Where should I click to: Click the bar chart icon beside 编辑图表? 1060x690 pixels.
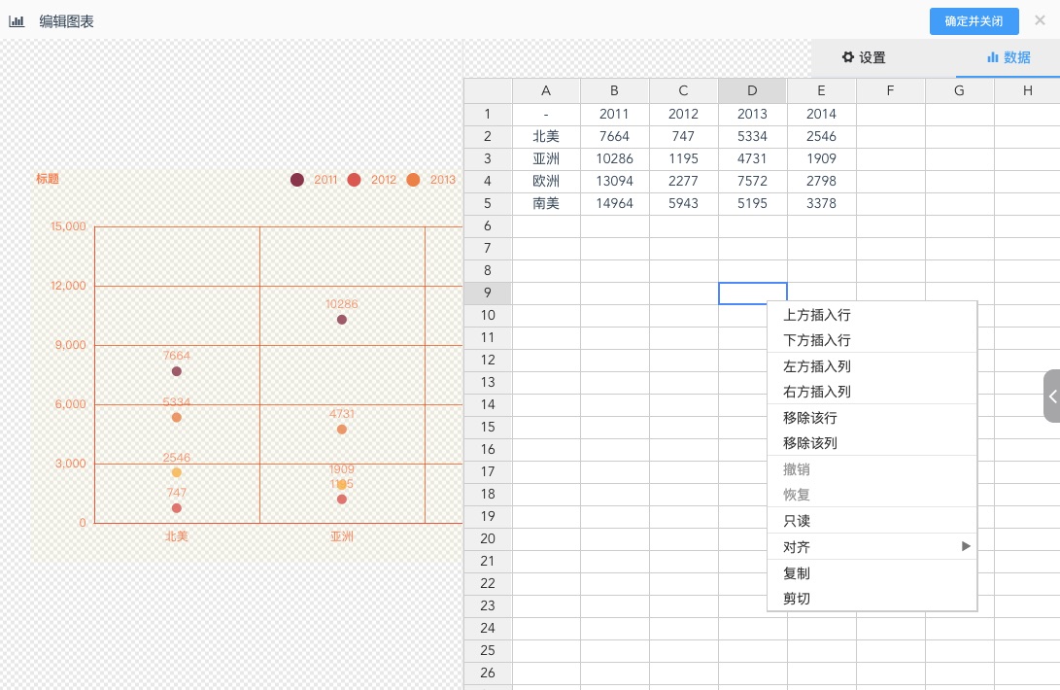[x=17, y=20]
